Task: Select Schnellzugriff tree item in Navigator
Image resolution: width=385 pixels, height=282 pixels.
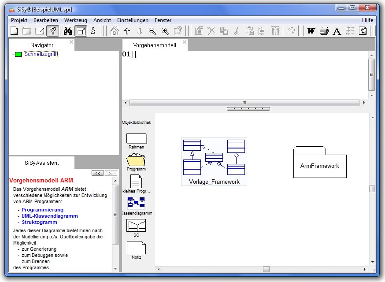Action: tap(41, 54)
